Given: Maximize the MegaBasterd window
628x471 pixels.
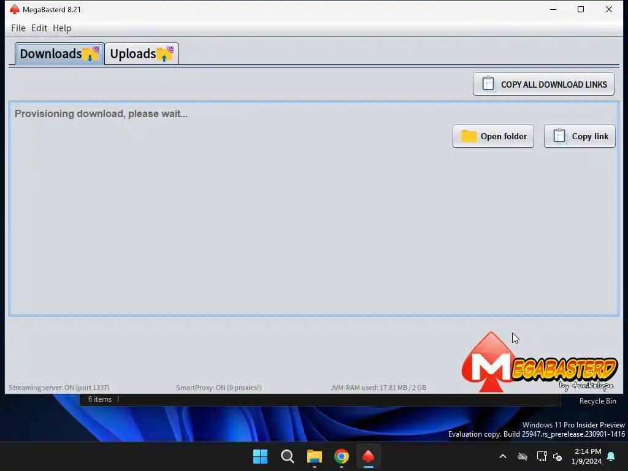Looking at the screenshot, I should point(581,9).
